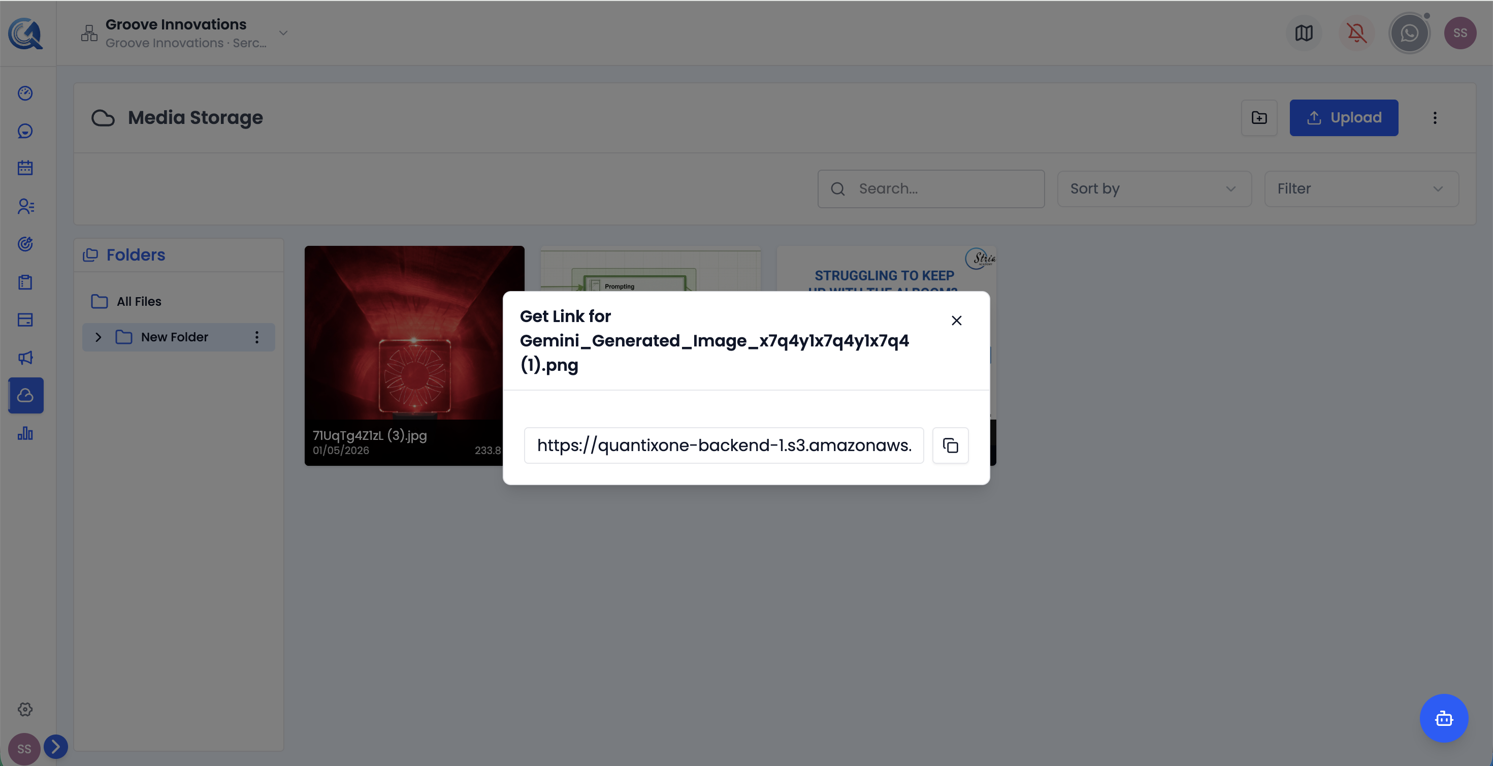Open the Media Storage more options menu
The height and width of the screenshot is (766, 1493).
1435,118
